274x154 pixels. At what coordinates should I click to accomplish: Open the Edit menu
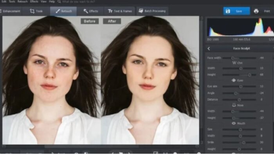(4, 2)
